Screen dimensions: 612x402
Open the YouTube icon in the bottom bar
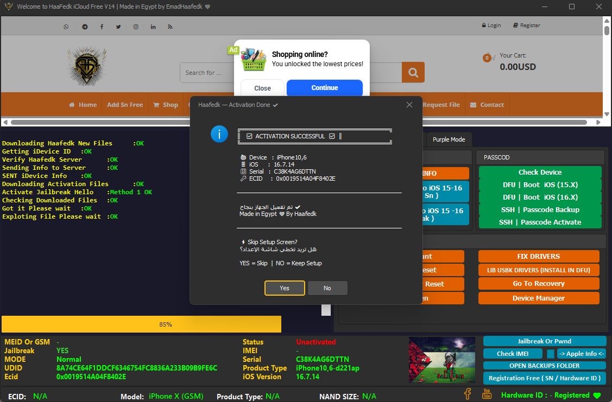point(487,393)
